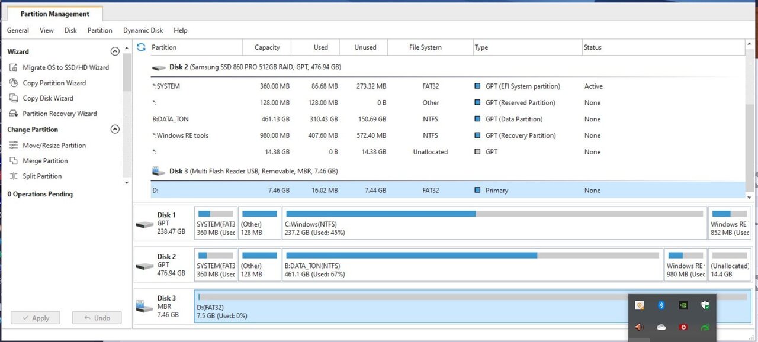The height and width of the screenshot is (342, 758).
Task: Click the NVIDIA icon in the system tray
Action: pos(683,305)
